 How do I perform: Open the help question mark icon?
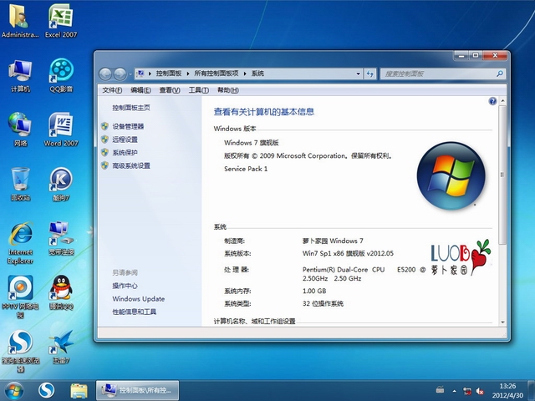pos(492,101)
